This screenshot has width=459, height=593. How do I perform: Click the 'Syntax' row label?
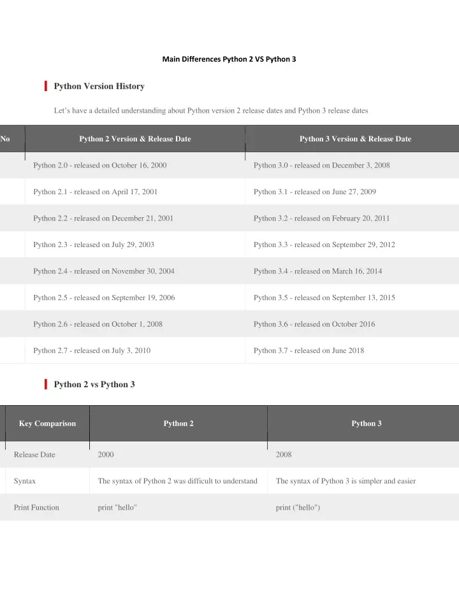25,481
